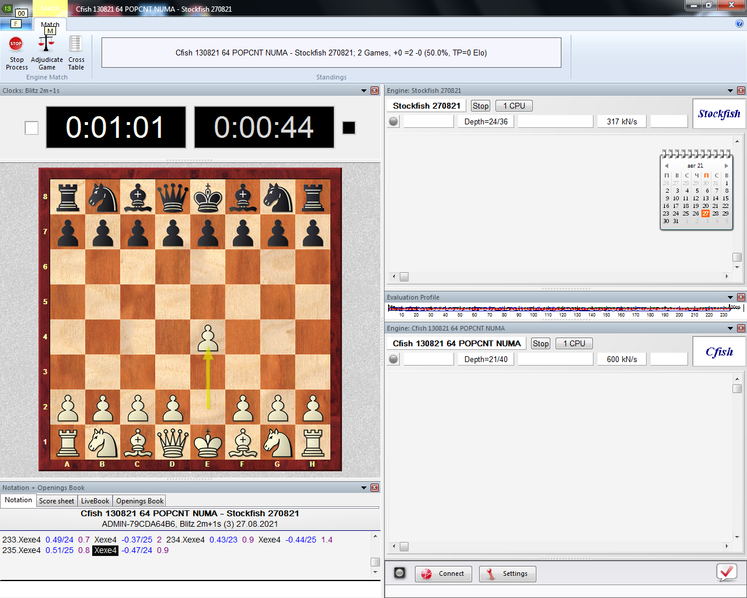This screenshot has height=598, width=747.
Task: Click the white king on e1
Action: tap(208, 442)
